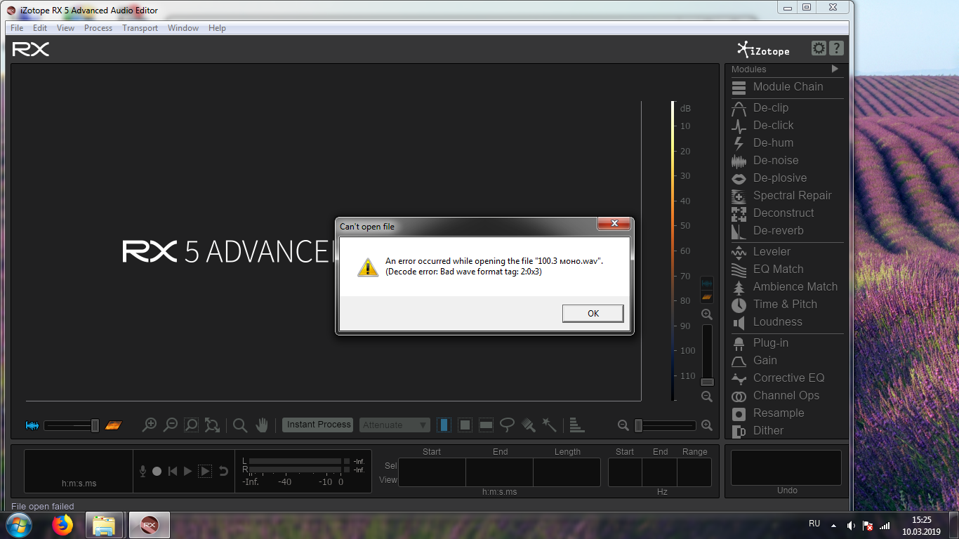959x539 pixels.
Task: Close the Can't open file dialog
Action: 614,224
